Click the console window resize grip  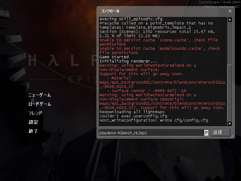pyautogui.click(x=232, y=136)
